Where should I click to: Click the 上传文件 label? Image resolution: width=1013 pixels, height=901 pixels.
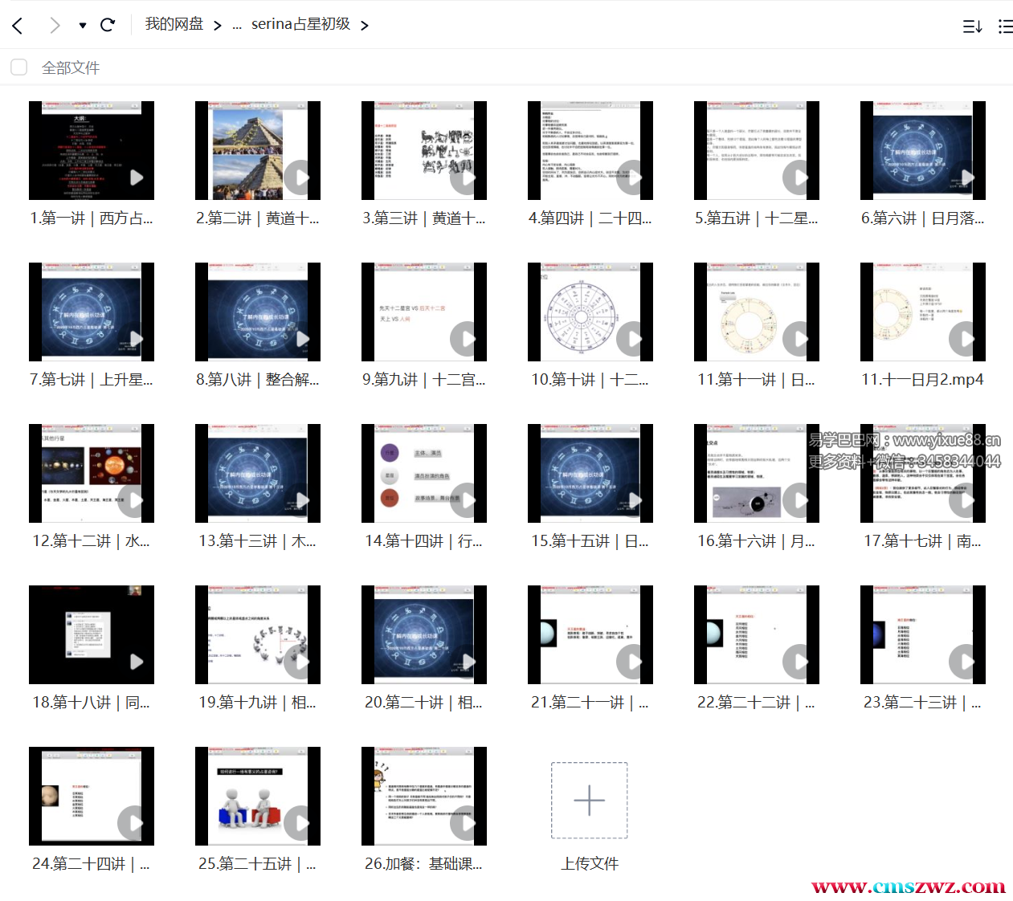click(589, 863)
